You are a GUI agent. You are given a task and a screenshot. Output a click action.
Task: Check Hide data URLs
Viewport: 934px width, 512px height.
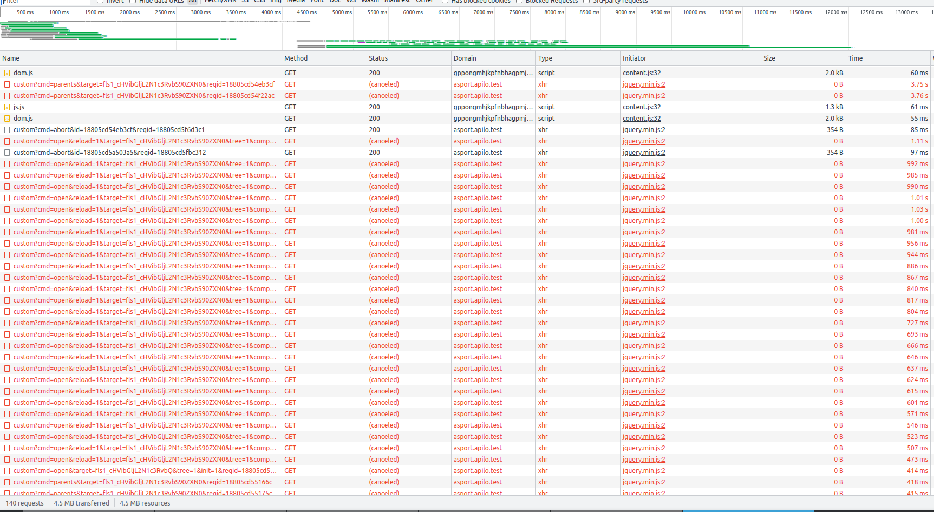point(133,2)
